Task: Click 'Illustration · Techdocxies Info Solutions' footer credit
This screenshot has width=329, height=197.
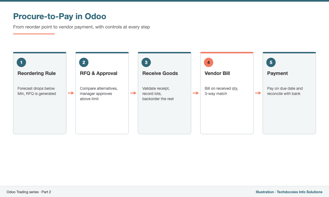Action: pyautogui.click(x=289, y=192)
